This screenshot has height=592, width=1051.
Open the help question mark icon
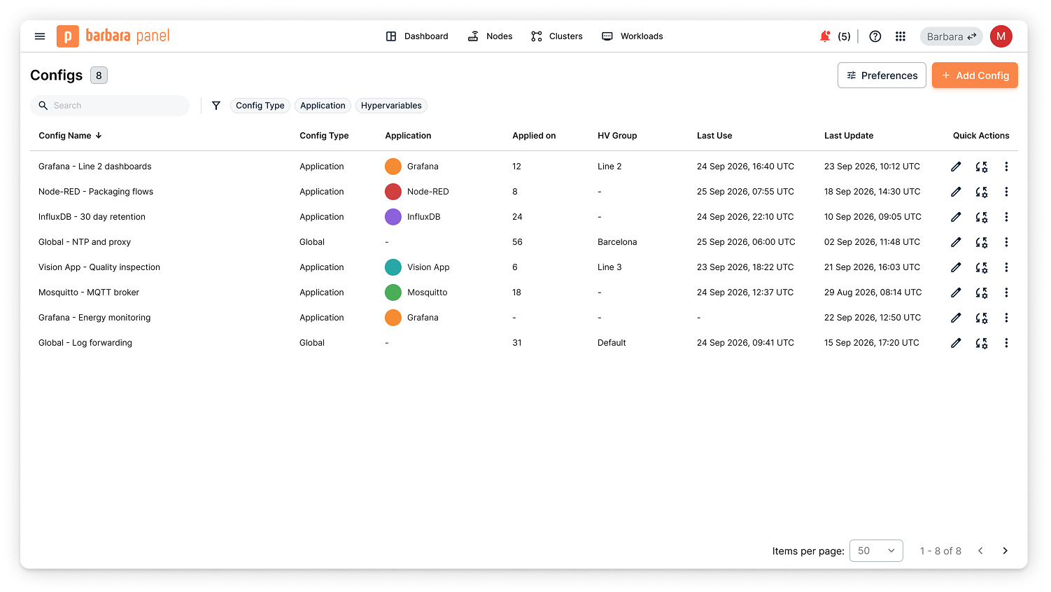pyautogui.click(x=875, y=36)
